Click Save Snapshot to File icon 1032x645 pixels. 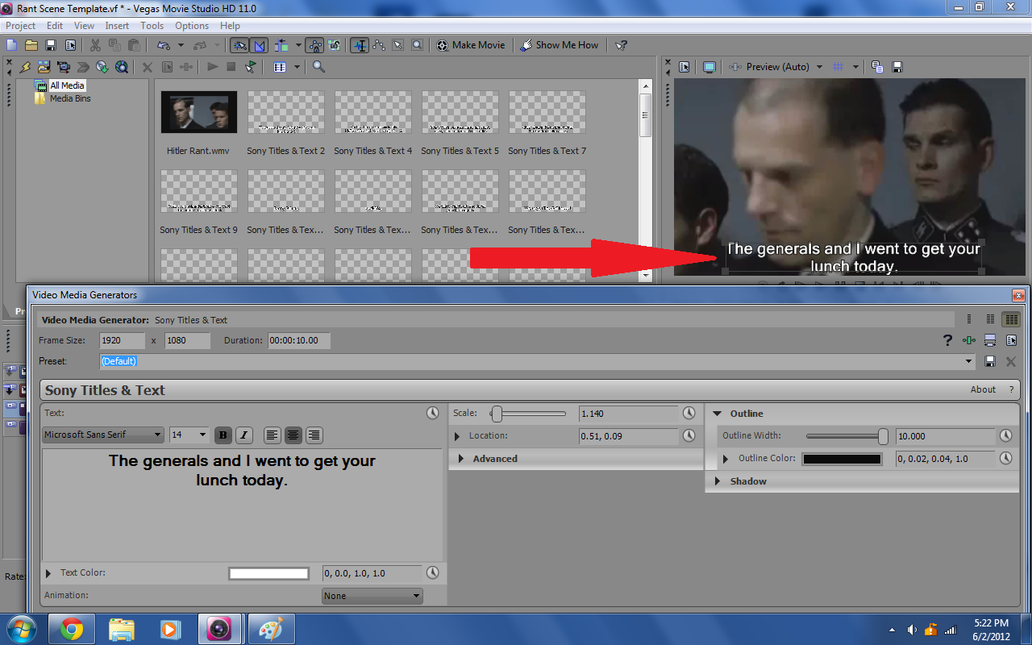coord(897,67)
